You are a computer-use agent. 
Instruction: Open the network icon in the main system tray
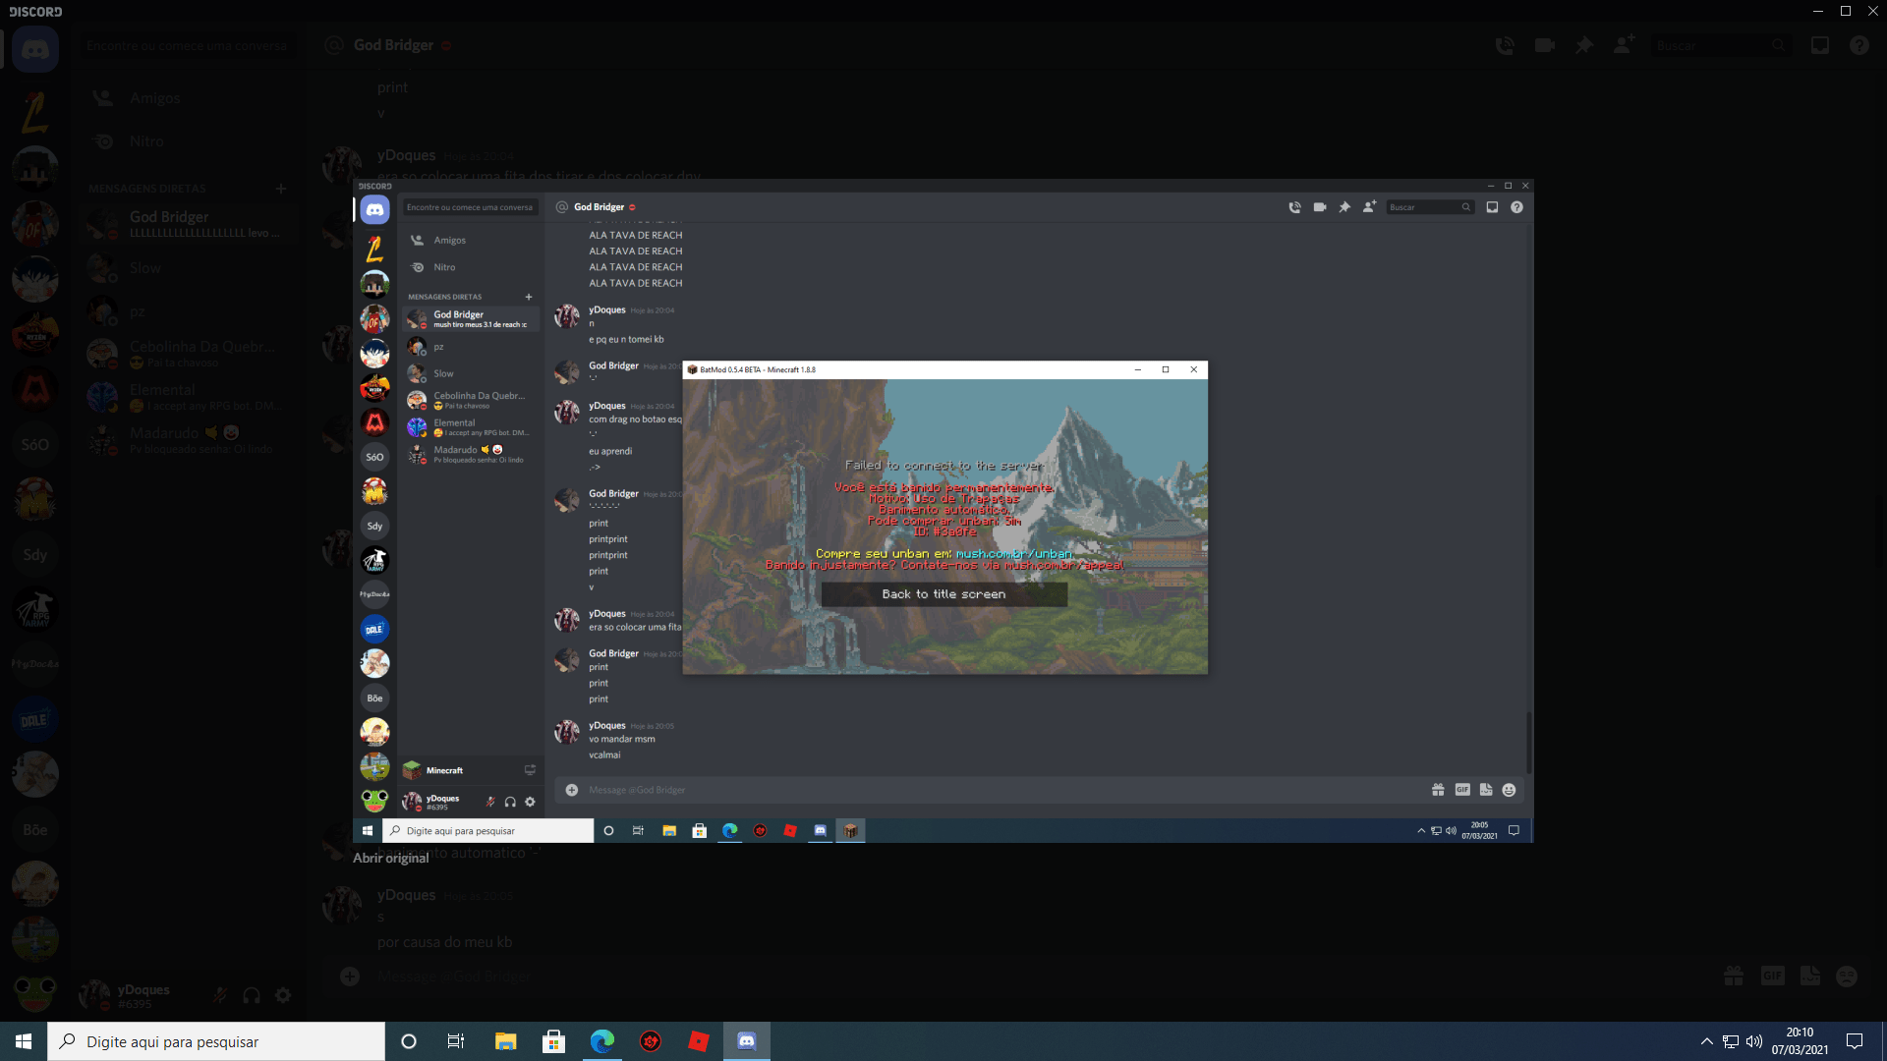click(x=1731, y=1041)
